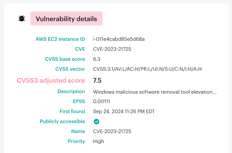Viewport: 232px width, 153px height.
Task: Click the checkmark icon for Publicly accessible
Action: click(96, 121)
